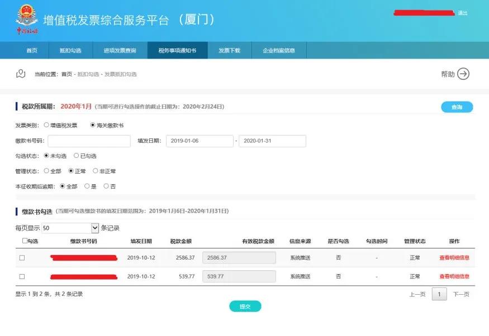Choose 非正常 under 管理状态

95,171
